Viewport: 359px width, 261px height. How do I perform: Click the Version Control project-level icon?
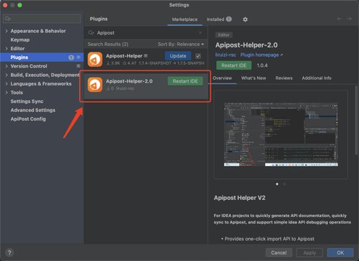click(78, 66)
